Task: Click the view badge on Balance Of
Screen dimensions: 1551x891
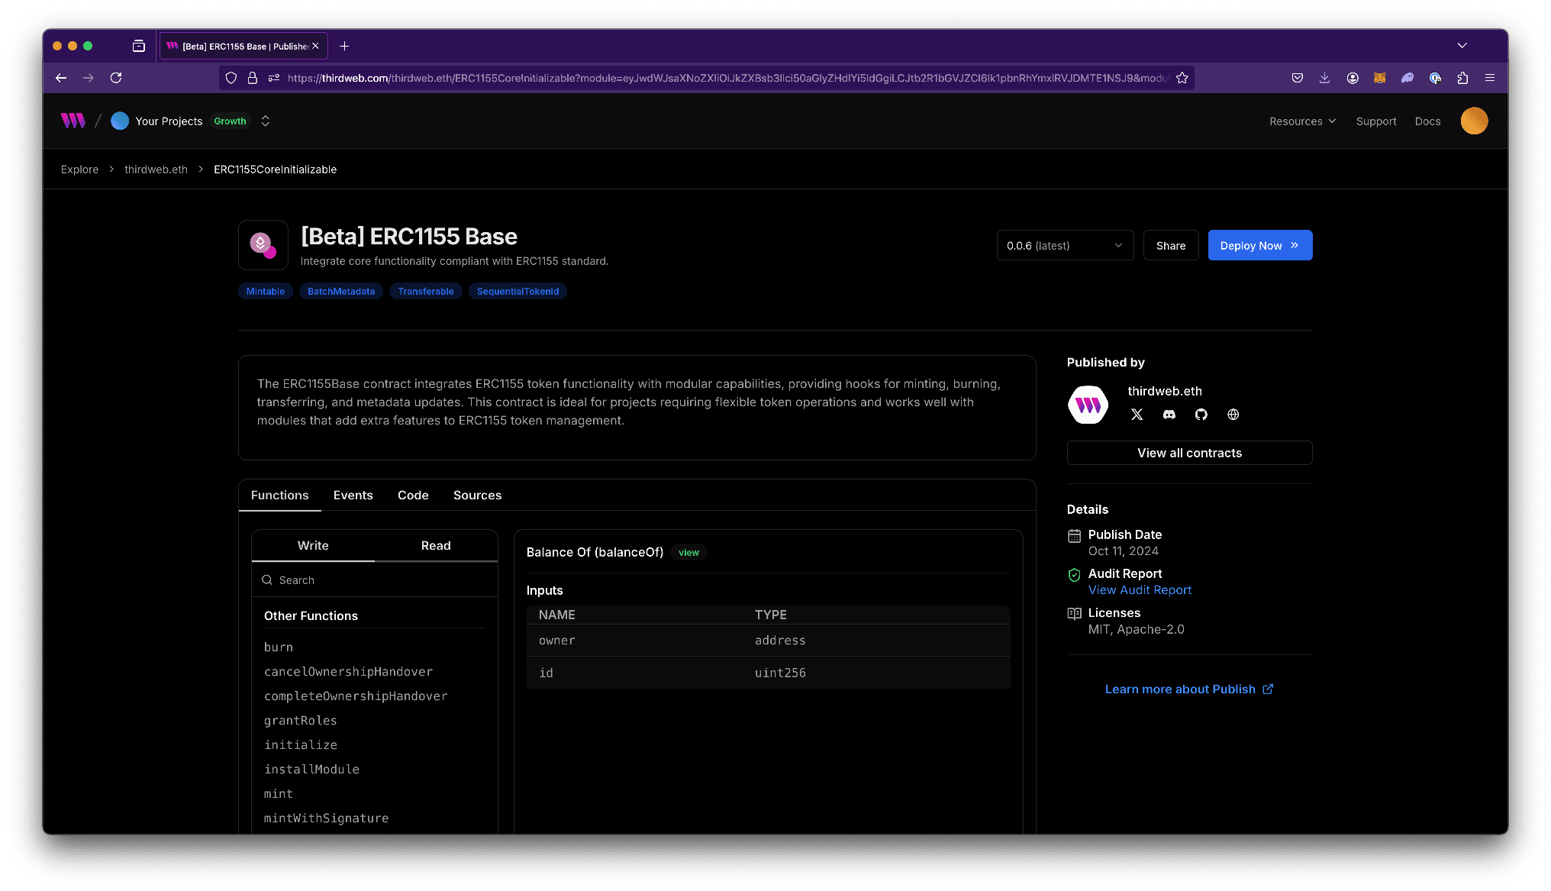Action: click(688, 552)
